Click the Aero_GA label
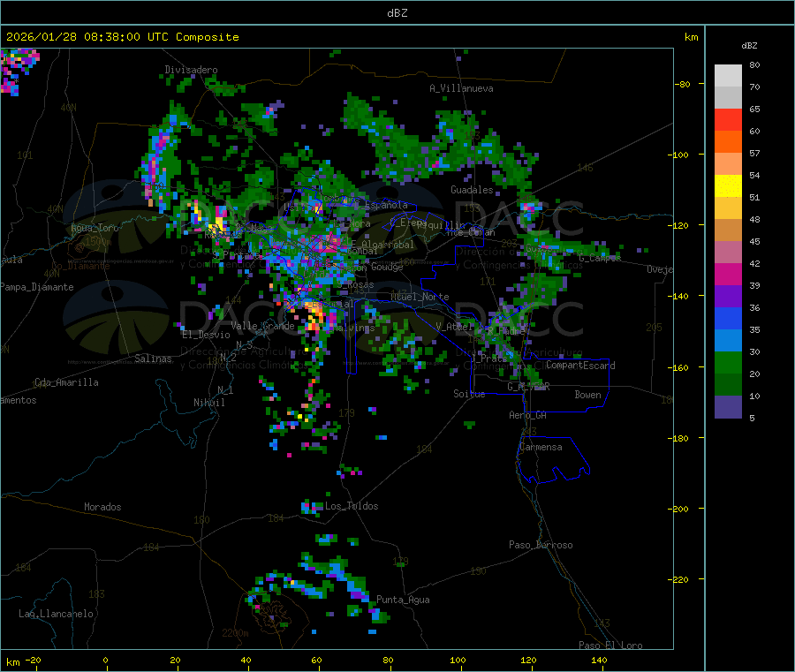Screen dimensions: 795x672 528,416
